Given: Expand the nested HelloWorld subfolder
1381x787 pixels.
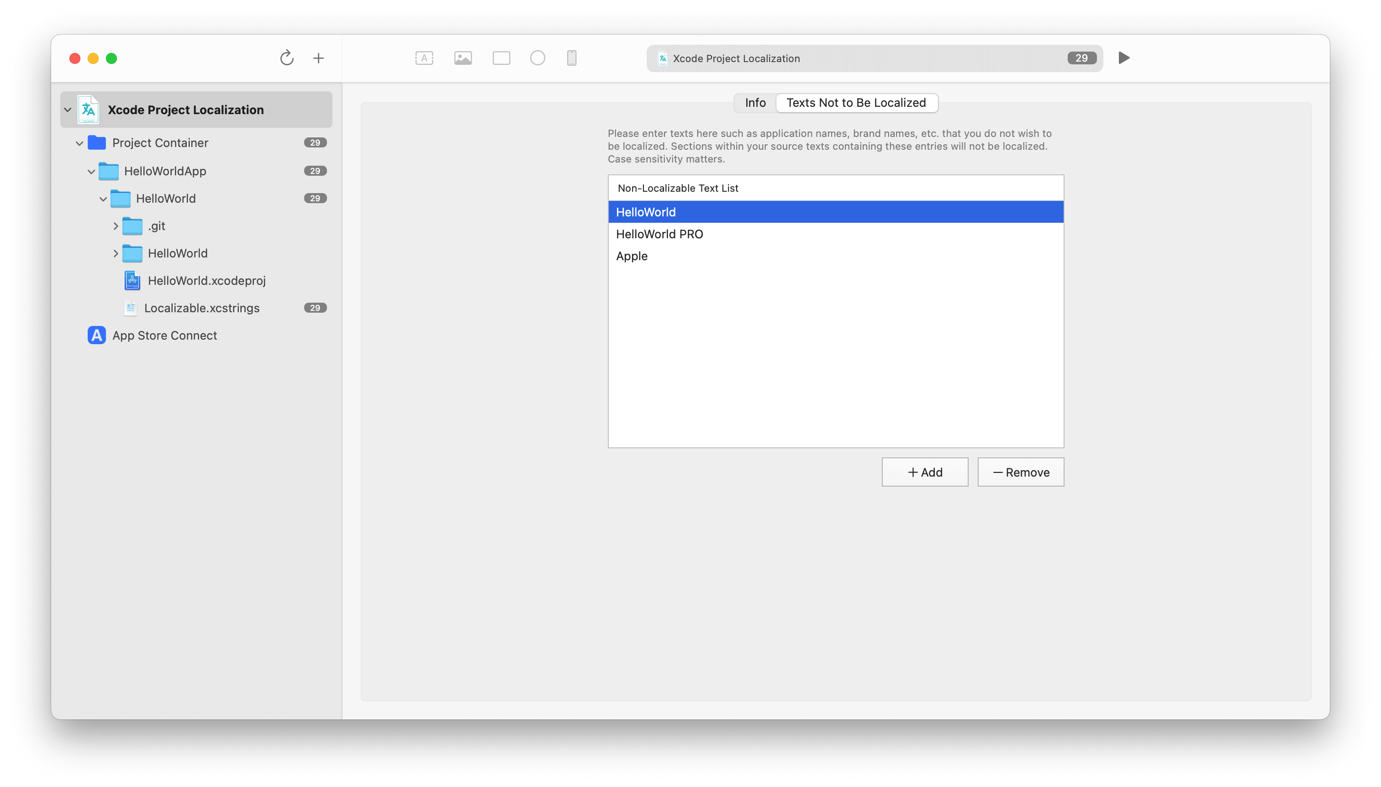Looking at the screenshot, I should (115, 253).
